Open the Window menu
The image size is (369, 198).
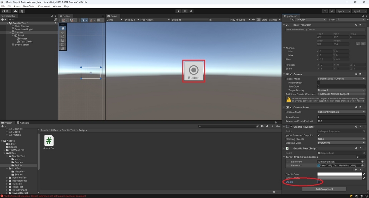(x=57, y=6)
